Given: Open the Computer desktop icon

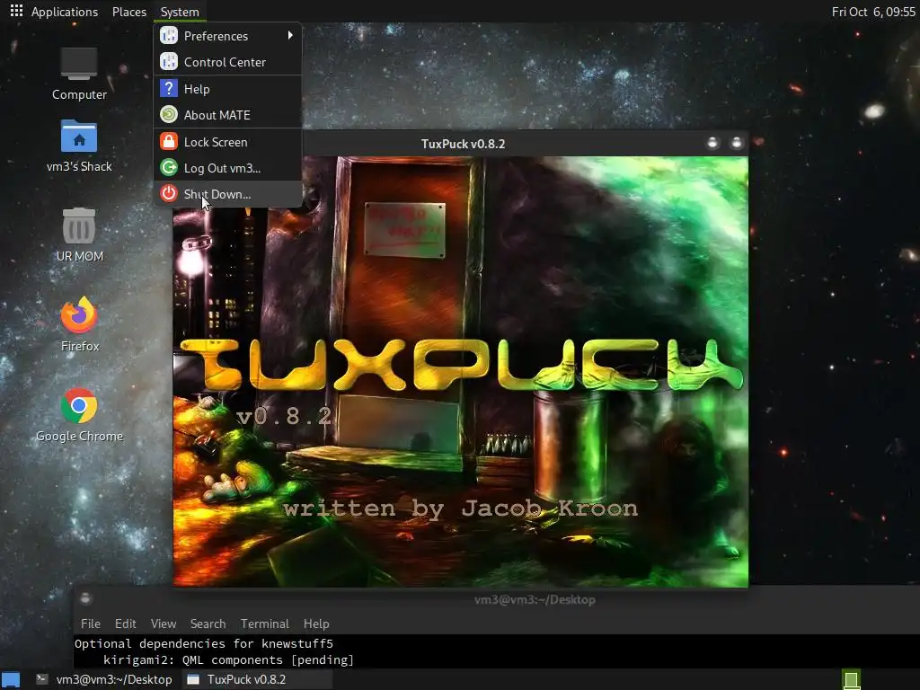Looking at the screenshot, I should click(79, 74).
